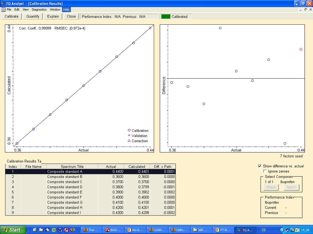Open the View menu
313x234 pixels.
tap(26, 9)
